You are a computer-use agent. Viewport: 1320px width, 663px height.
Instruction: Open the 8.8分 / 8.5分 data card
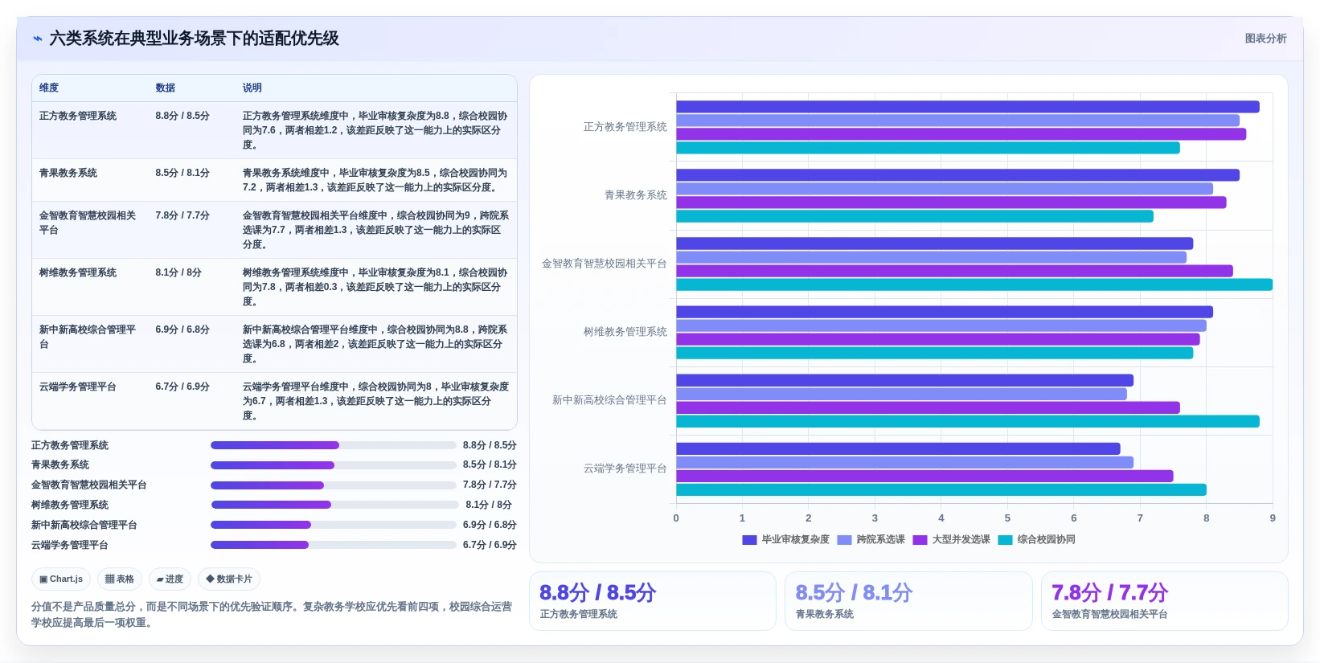653,601
